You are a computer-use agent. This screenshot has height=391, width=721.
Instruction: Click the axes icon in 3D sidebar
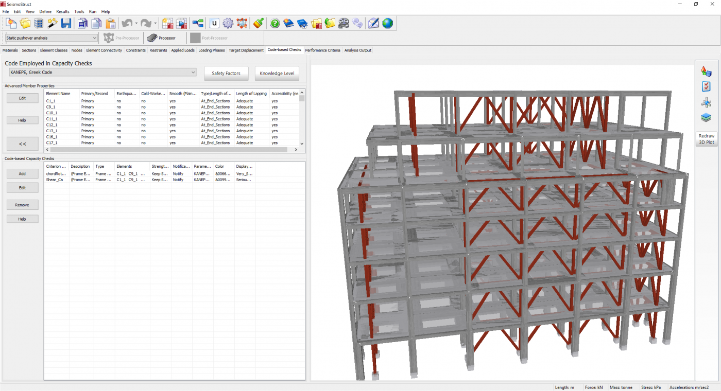click(x=706, y=102)
